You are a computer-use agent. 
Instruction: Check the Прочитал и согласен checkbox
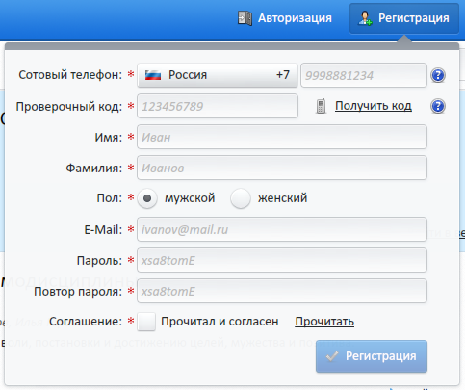146,322
